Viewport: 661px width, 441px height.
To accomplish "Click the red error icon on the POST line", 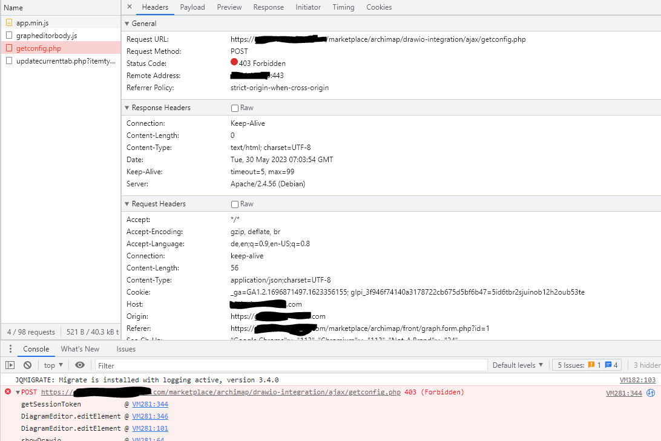I will pyautogui.click(x=7, y=392).
